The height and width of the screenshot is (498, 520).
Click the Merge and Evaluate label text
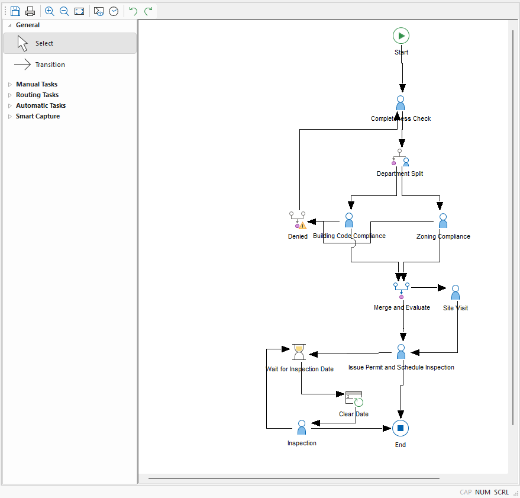pos(402,307)
